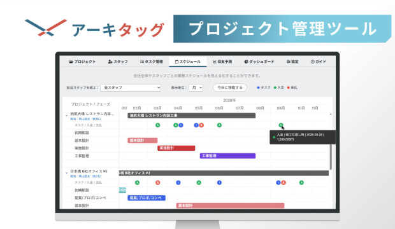Click the 入金 1,200,000円 tooltip

pos(302,137)
